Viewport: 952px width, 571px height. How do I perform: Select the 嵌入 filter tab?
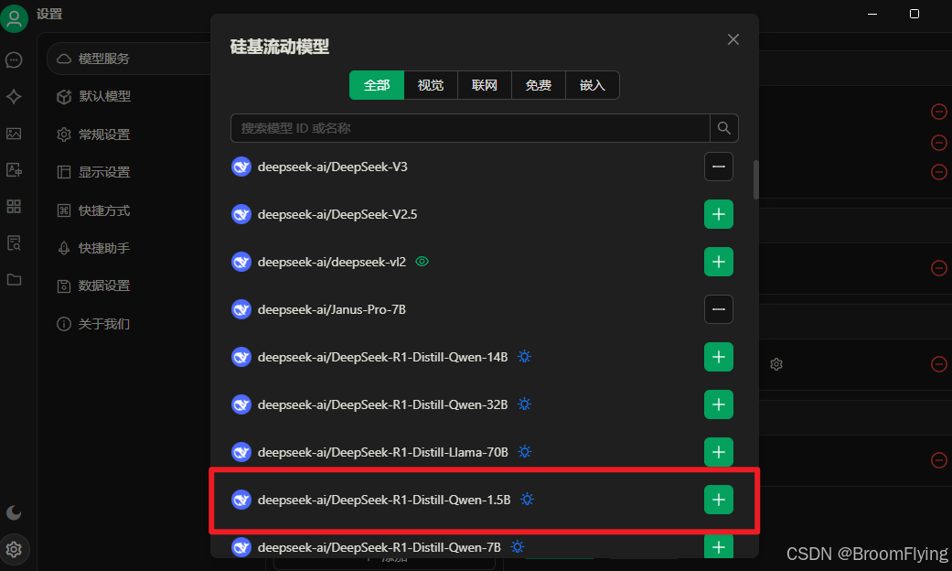[593, 85]
